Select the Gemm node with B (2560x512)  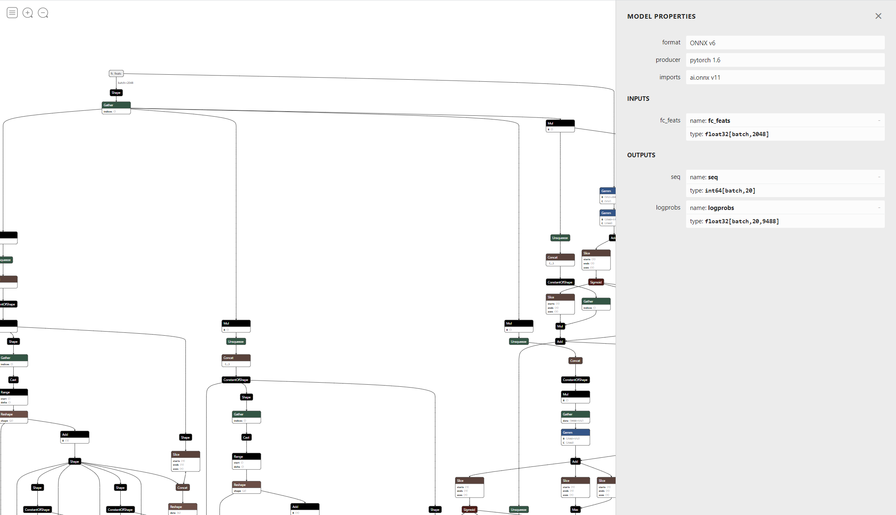pos(575,432)
